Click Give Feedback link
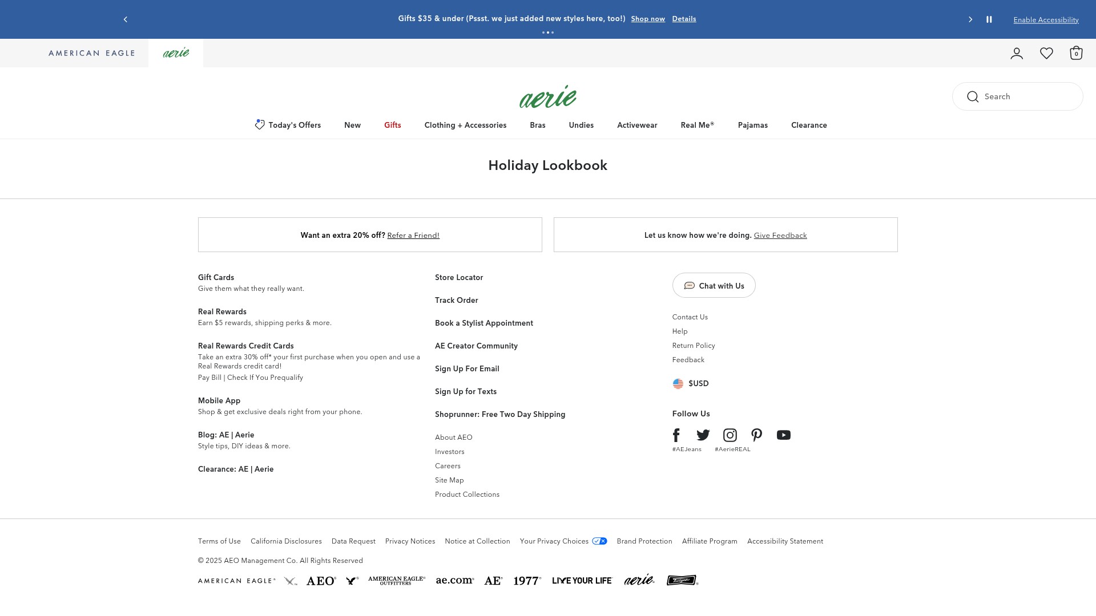The height and width of the screenshot is (616, 1096). click(x=780, y=236)
